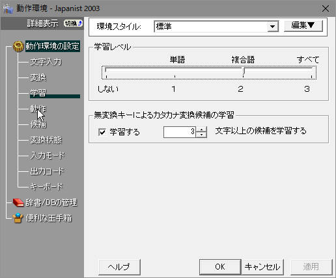The height and width of the screenshot is (278, 336).
Task: Click the gear icon beside 動作環境の設定
Action: [x=18, y=46]
